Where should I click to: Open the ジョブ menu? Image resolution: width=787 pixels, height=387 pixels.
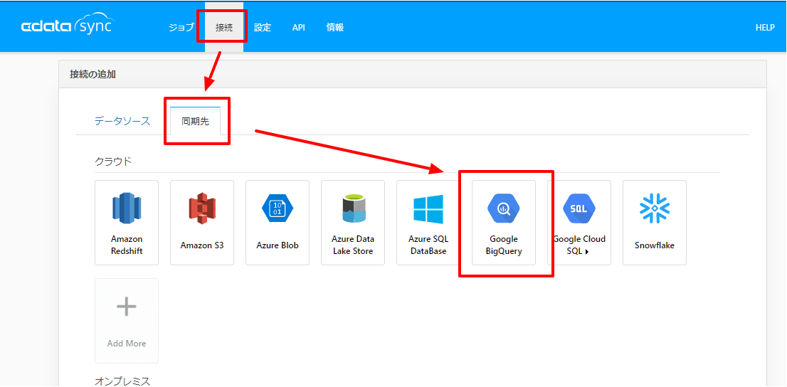click(x=181, y=28)
